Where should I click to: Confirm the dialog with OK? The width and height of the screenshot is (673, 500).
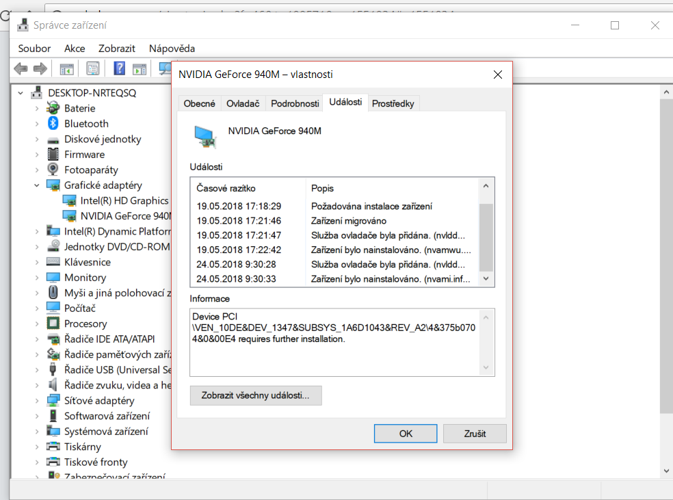(406, 434)
